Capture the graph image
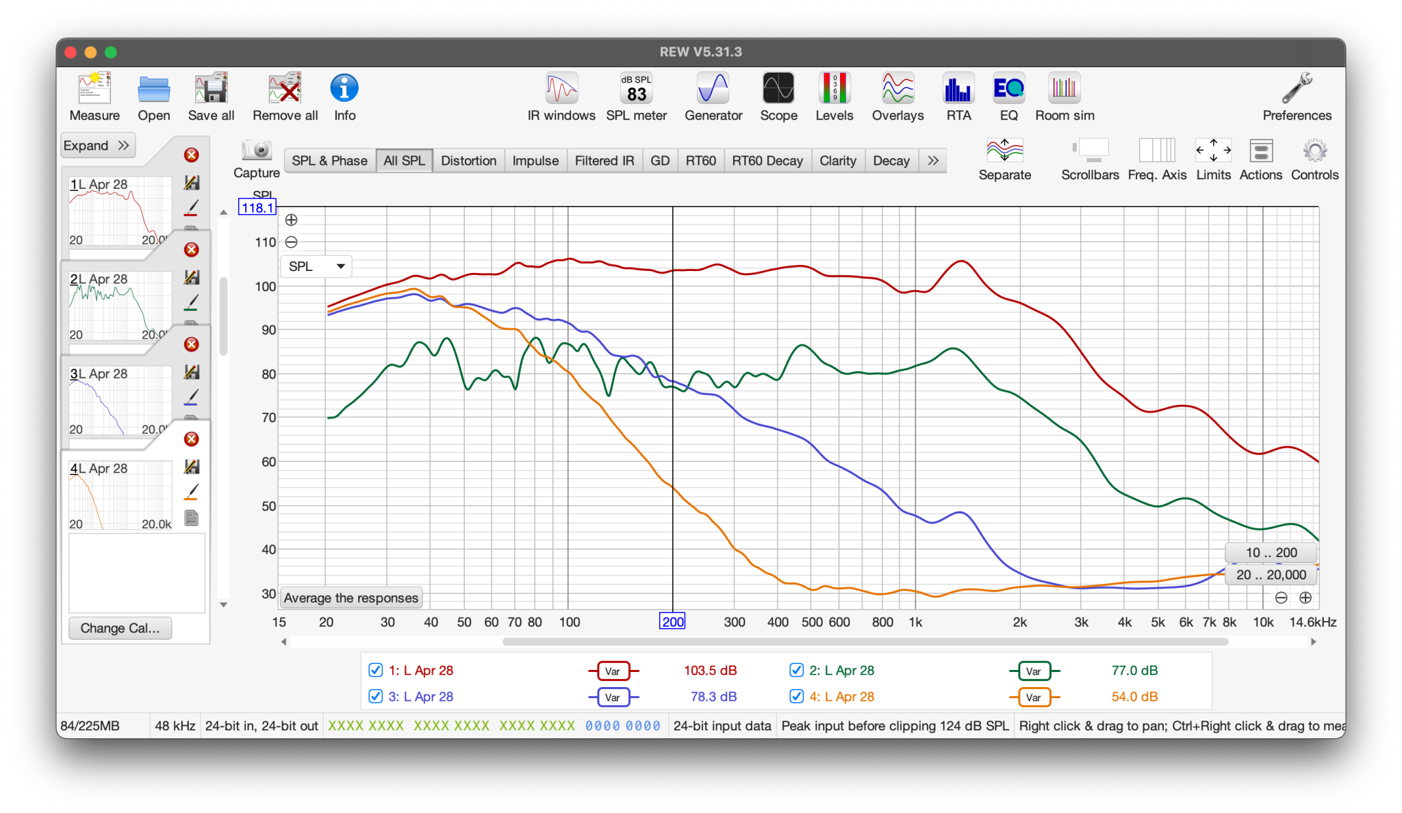The height and width of the screenshot is (813, 1402). 257,159
